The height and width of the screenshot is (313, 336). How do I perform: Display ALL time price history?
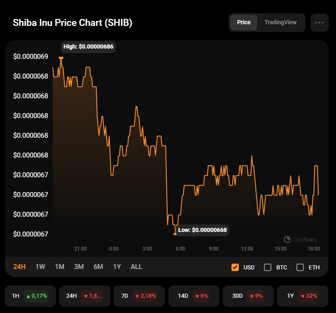[x=136, y=267]
